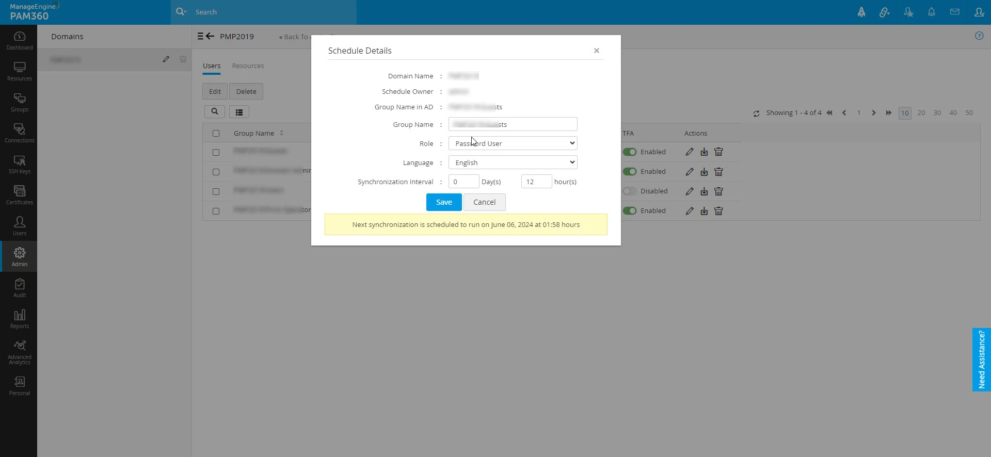Show 50 rows per page
This screenshot has height=457, width=991.
[x=969, y=113]
